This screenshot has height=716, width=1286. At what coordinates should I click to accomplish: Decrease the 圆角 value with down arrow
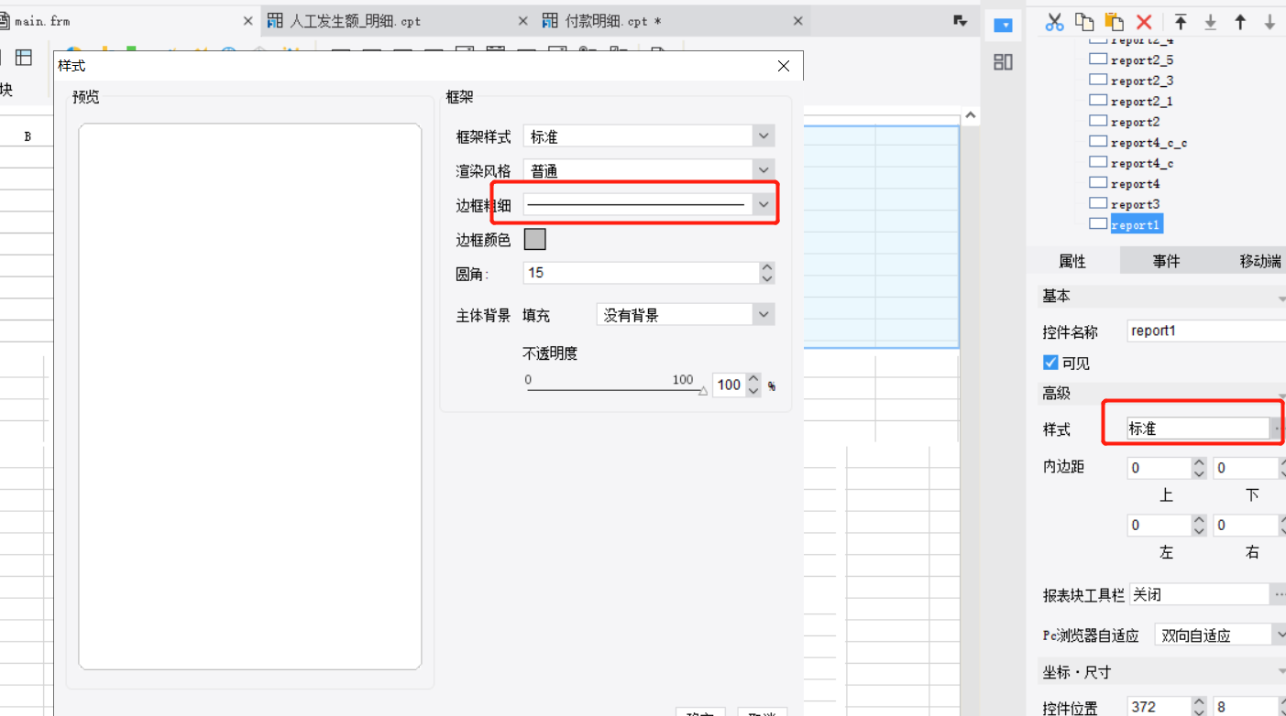(x=767, y=278)
